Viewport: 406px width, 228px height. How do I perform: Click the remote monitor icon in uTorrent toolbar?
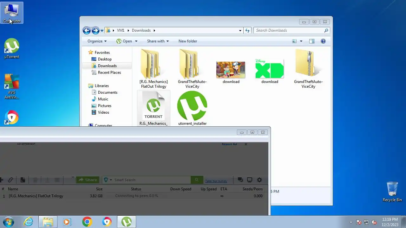point(250,180)
